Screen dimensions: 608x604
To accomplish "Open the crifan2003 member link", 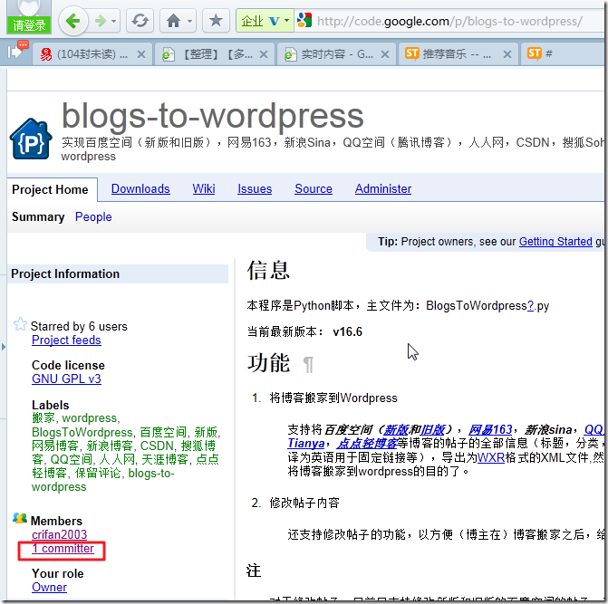I will coord(59,534).
